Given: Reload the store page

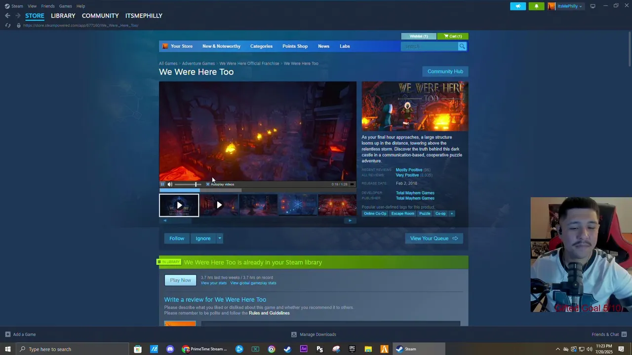Looking at the screenshot, I should click(8, 25).
